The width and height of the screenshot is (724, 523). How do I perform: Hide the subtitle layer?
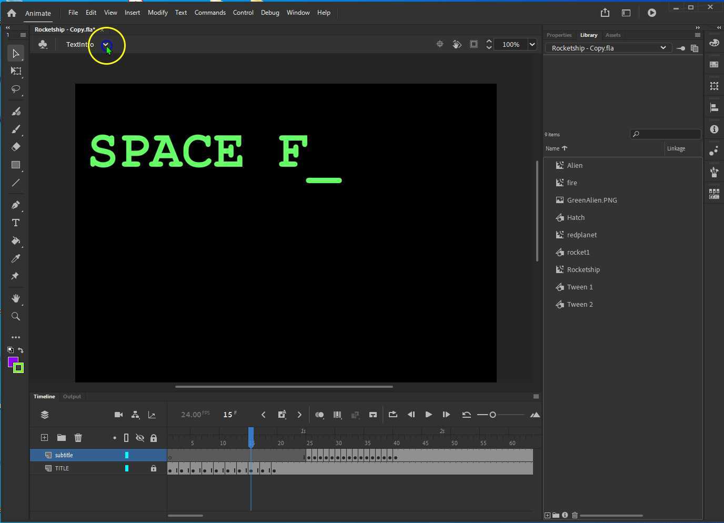coord(140,455)
